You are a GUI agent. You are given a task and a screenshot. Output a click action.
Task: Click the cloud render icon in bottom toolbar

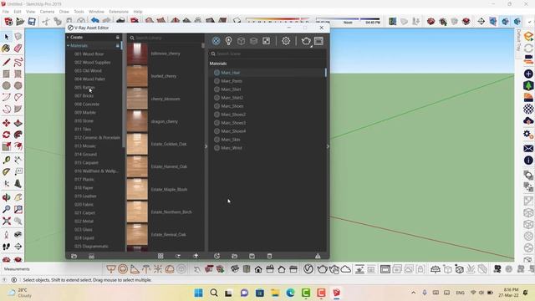click(345, 269)
